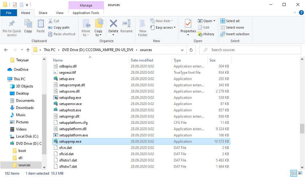Expand the address bar history dropdown
305x177 pixels.
pyautogui.click(x=182, y=50)
